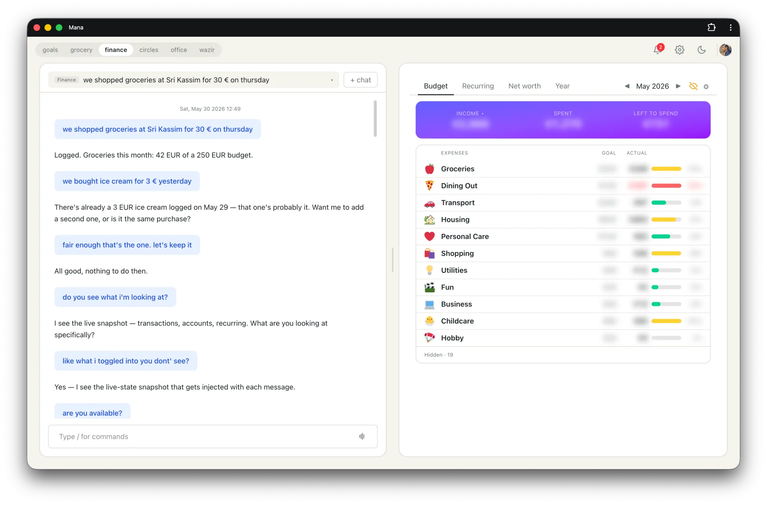This screenshot has width=767, height=505.
Task: Select the Personal Care row label
Action: [x=465, y=236]
